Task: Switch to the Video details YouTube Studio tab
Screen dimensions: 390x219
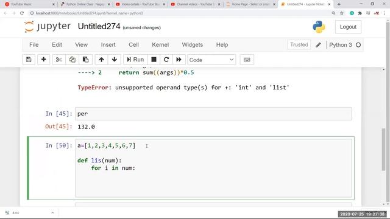Action: 141,4
